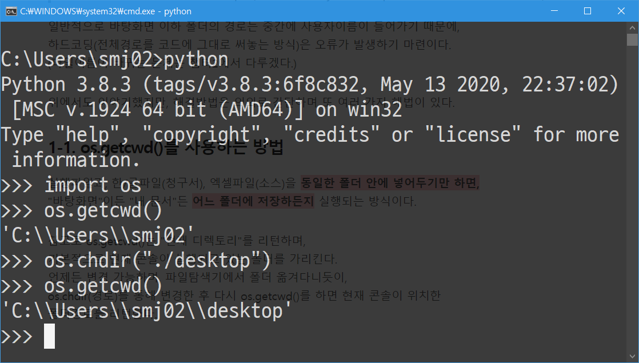Click the first 'os.getcwd()' command line
This screenshot has height=363, width=639.
click(x=82, y=210)
